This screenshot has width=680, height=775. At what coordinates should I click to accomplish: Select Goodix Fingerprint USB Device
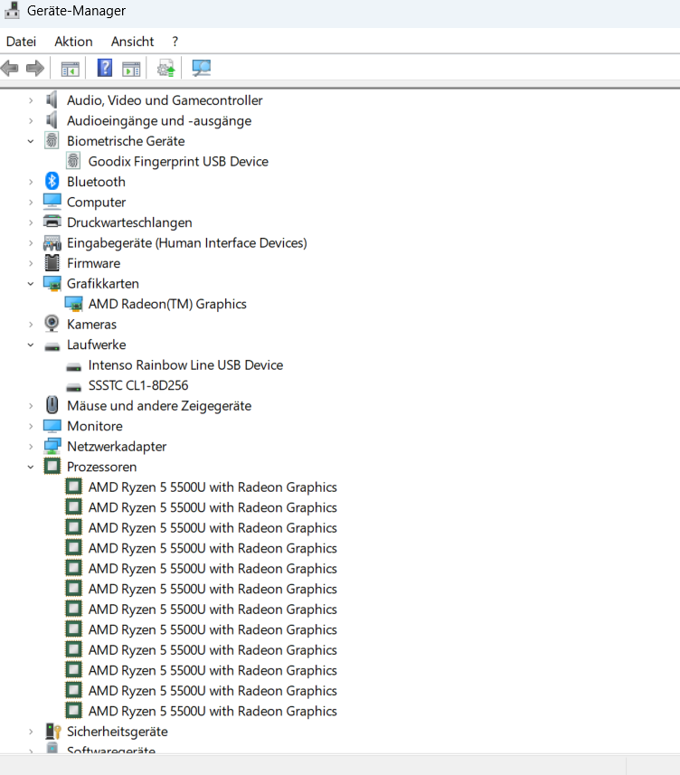point(178,162)
